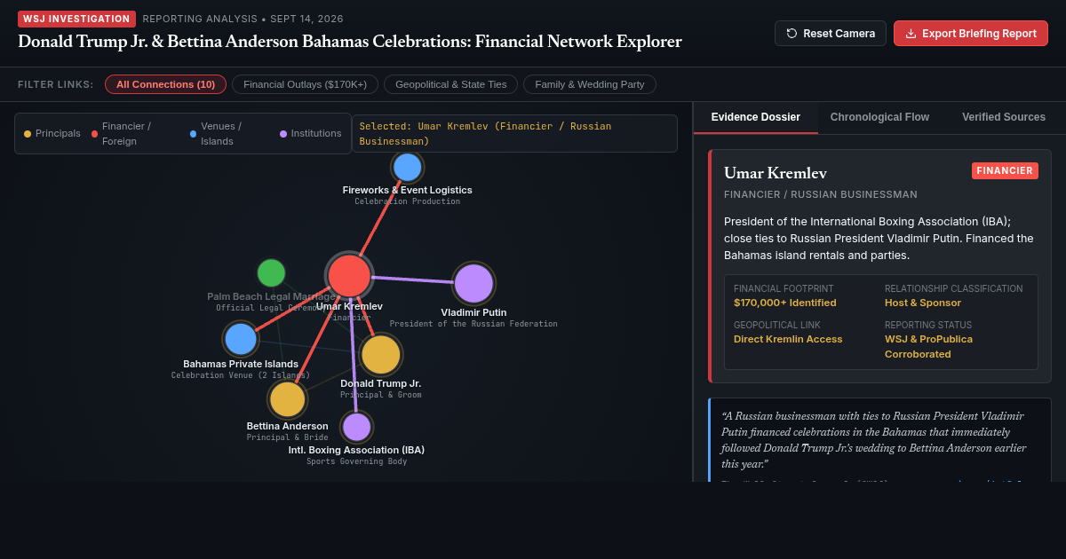The image size is (1066, 559).
Task: Select the Bettina Anderson yellow node
Action: click(x=288, y=399)
